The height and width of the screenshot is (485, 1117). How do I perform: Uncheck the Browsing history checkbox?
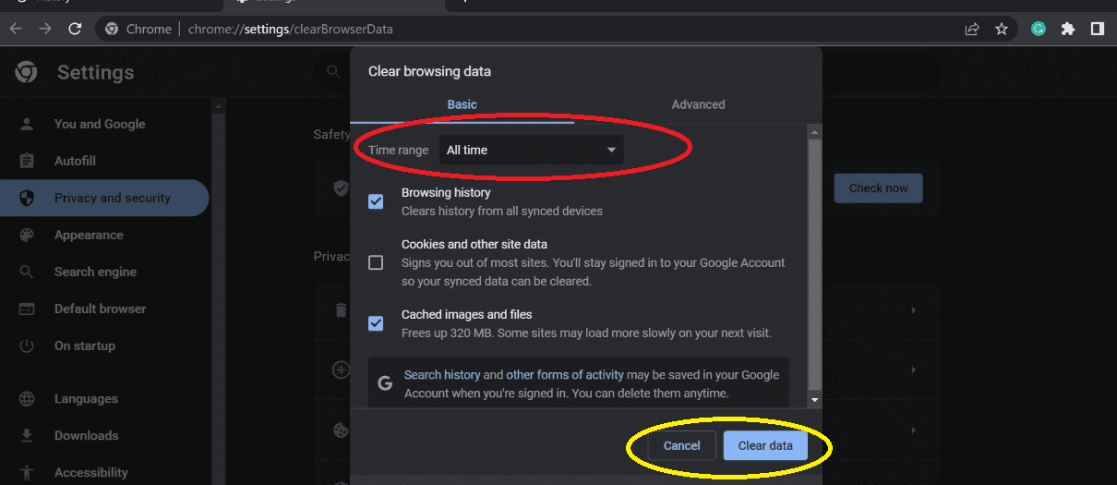coord(376,201)
